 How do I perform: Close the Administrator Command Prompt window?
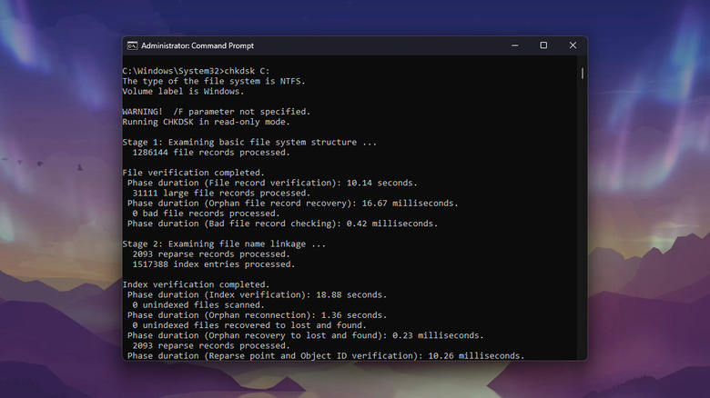click(x=571, y=45)
